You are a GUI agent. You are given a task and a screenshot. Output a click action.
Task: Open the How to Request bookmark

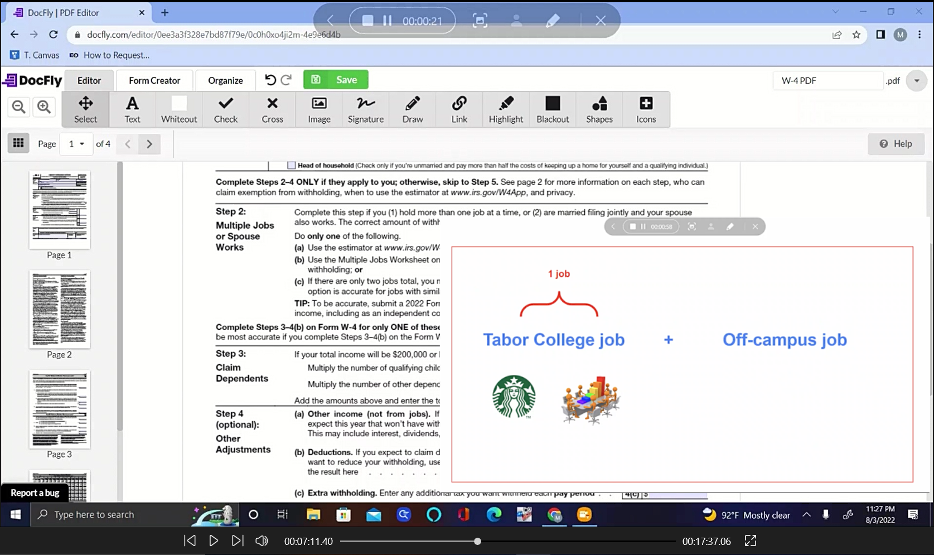pyautogui.click(x=109, y=55)
